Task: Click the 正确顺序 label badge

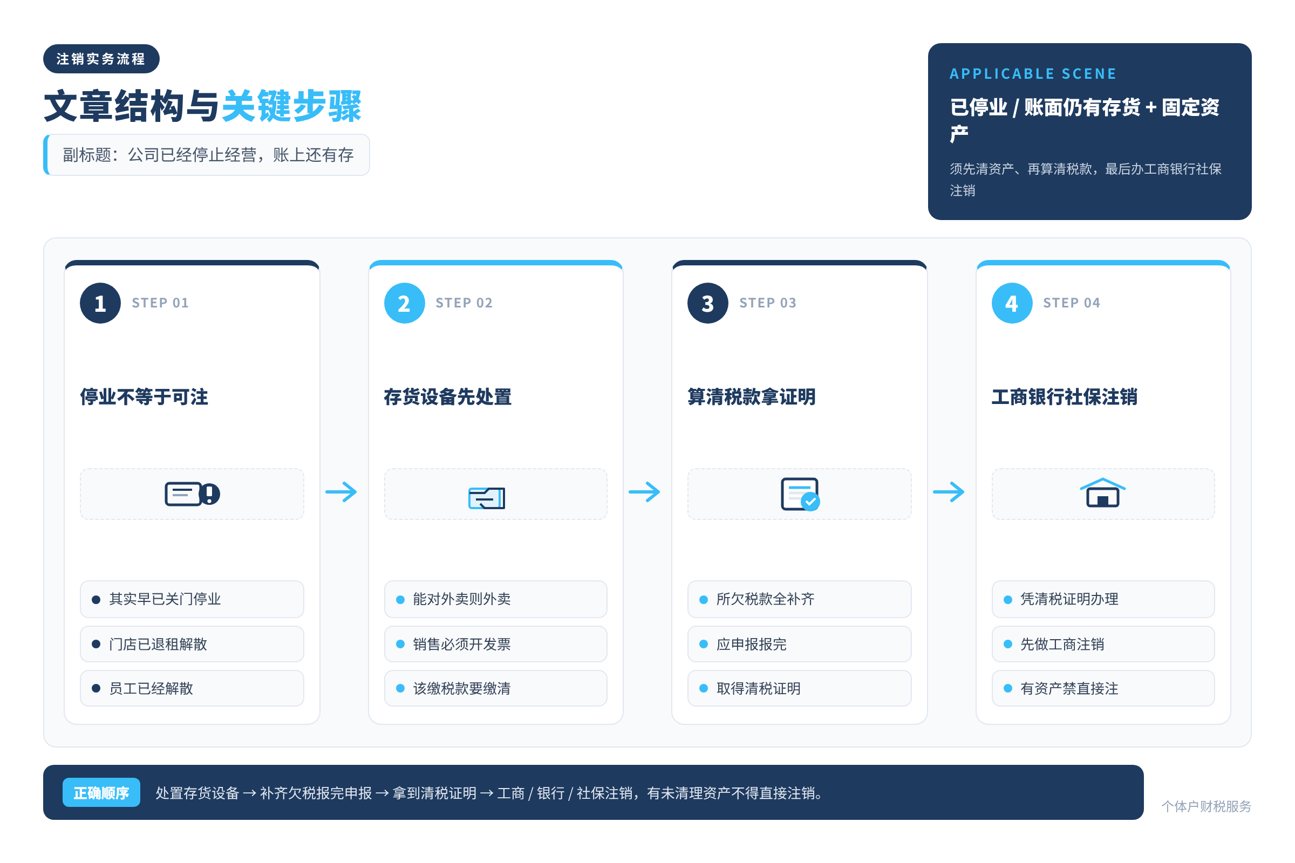Action: (101, 792)
